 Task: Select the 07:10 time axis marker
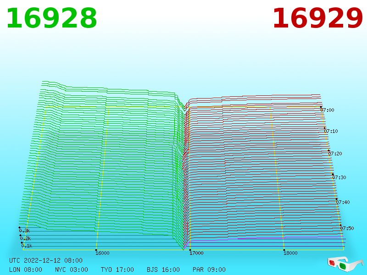[x=331, y=131]
